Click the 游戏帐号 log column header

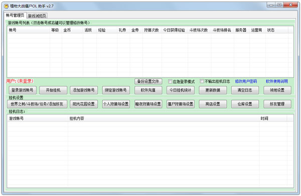tap(38, 118)
